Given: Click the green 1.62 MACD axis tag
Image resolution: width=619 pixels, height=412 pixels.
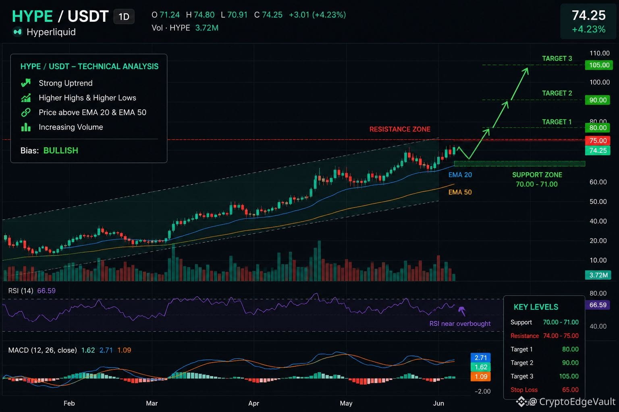Looking at the screenshot, I should pyautogui.click(x=481, y=367).
